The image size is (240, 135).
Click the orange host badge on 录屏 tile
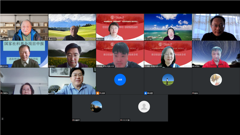[97, 93]
